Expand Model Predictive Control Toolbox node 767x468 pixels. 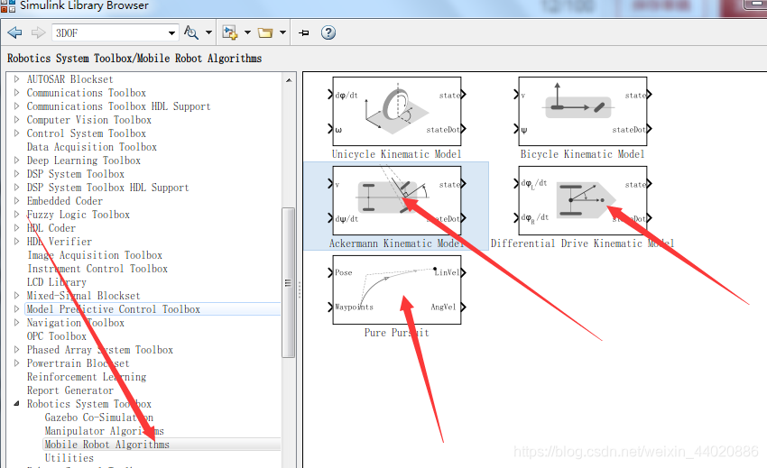coord(16,309)
